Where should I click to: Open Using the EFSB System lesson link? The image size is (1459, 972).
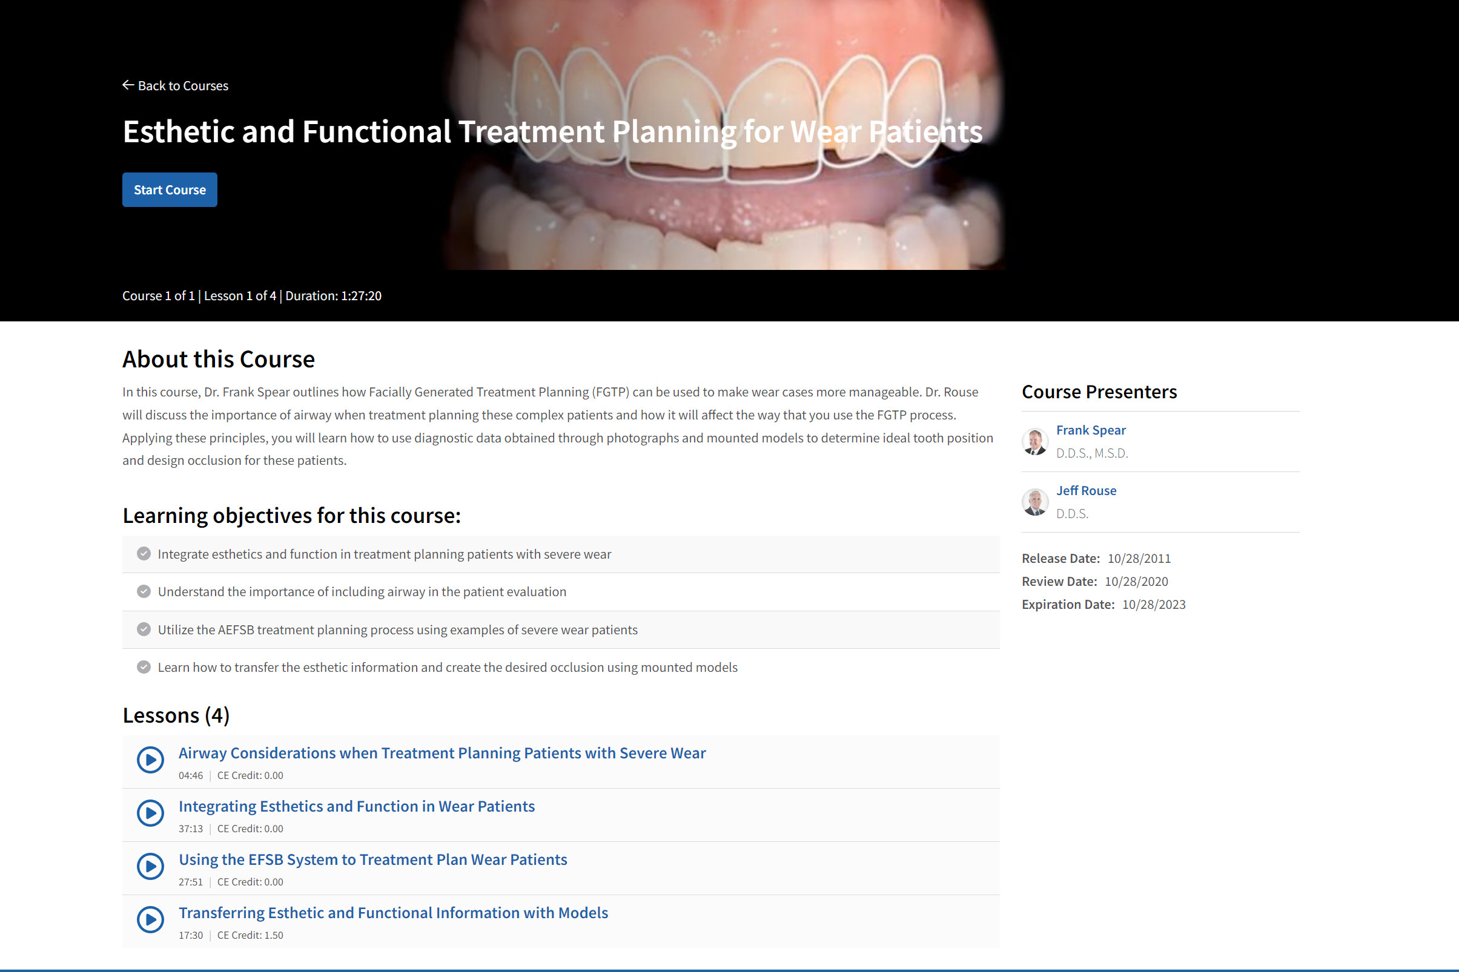(x=373, y=859)
